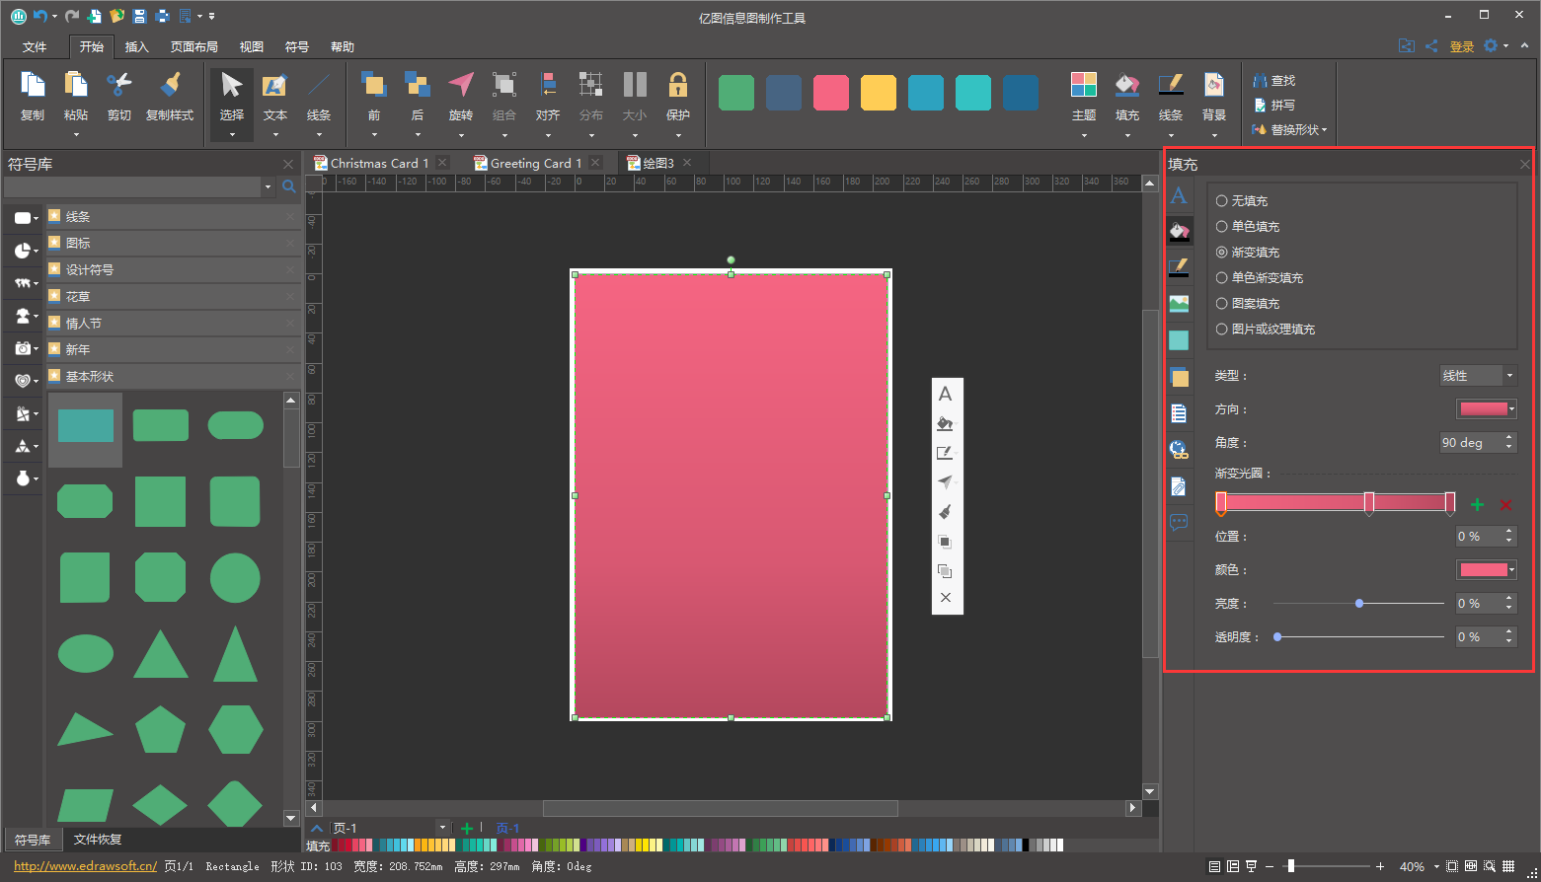
Task: Click the 剪切 scissors icon
Action: [119, 86]
